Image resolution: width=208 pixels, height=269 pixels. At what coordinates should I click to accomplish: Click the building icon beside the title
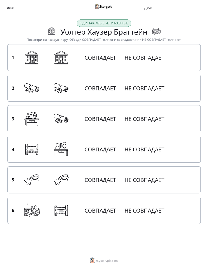(52, 31)
